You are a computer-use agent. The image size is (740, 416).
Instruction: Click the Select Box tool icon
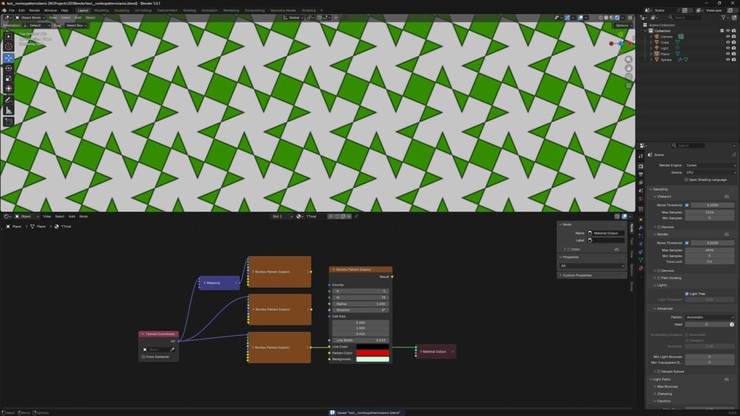9,36
